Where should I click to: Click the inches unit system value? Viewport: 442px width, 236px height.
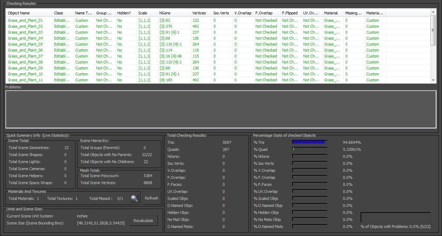[82, 216]
